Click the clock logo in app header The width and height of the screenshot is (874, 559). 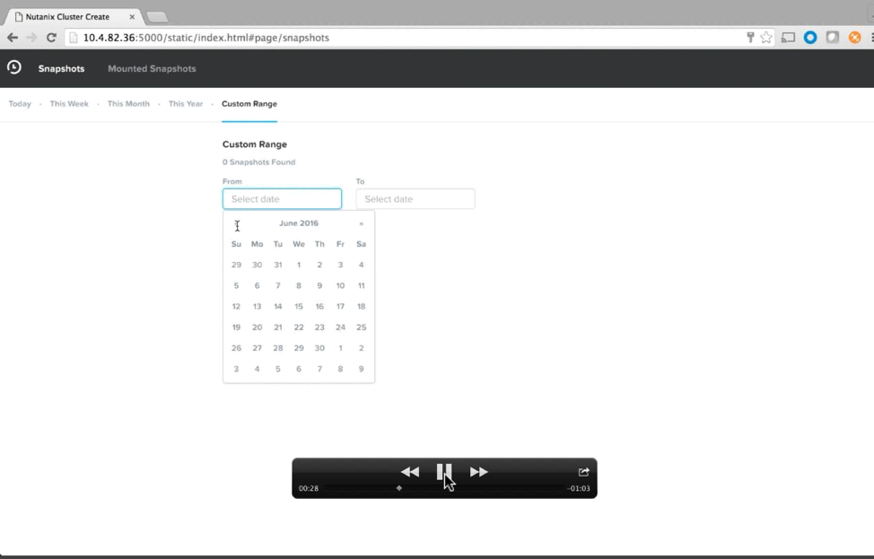(x=14, y=67)
